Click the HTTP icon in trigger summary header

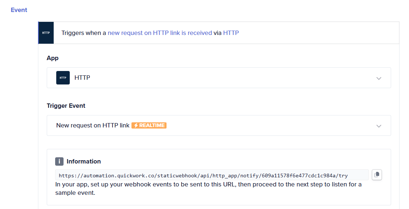click(46, 33)
